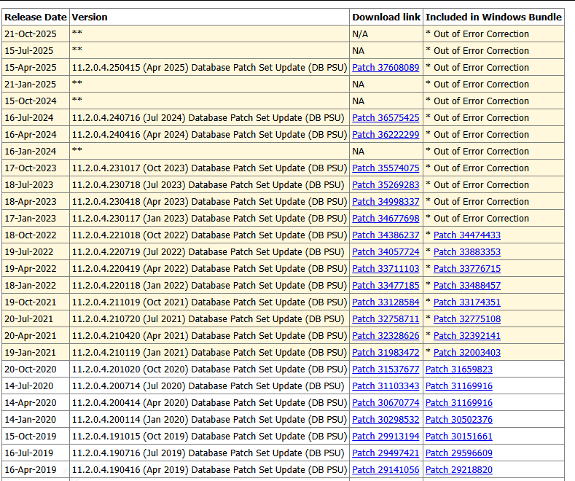This screenshot has width=575, height=481.
Task: Select the 11.2.0.4.221018 (Oct 2022) version cell
Action: tap(209, 235)
